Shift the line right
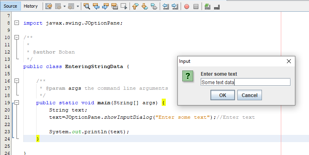This screenshot has width=309, height=155. (x=175, y=6)
